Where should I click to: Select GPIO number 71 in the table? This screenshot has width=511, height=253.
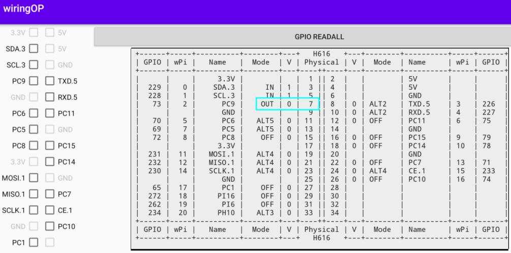click(x=487, y=162)
